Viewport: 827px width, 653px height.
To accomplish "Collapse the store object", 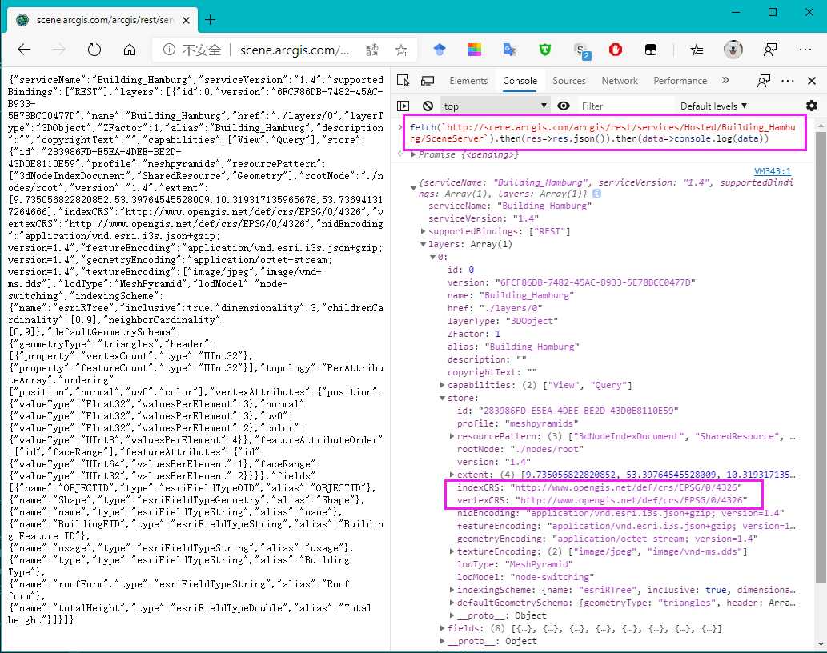I will coord(442,398).
